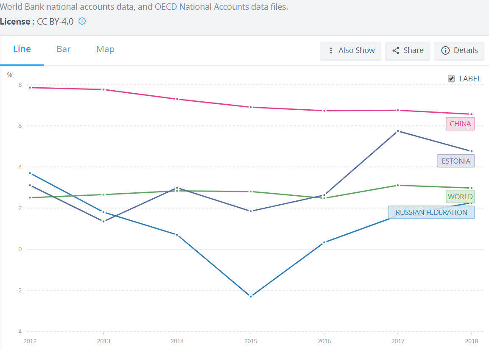Click the Details info icon

(x=445, y=50)
